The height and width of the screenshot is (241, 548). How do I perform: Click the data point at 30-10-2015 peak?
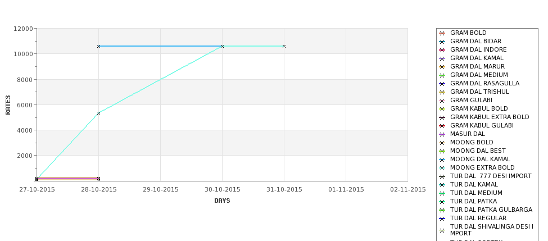(222, 46)
